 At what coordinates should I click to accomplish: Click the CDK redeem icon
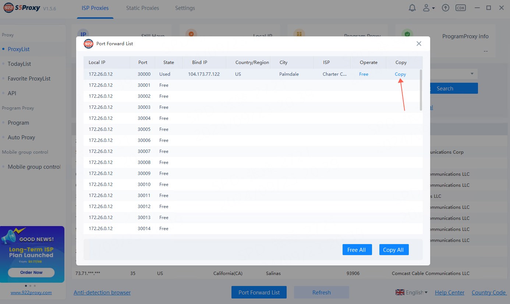[x=460, y=8]
